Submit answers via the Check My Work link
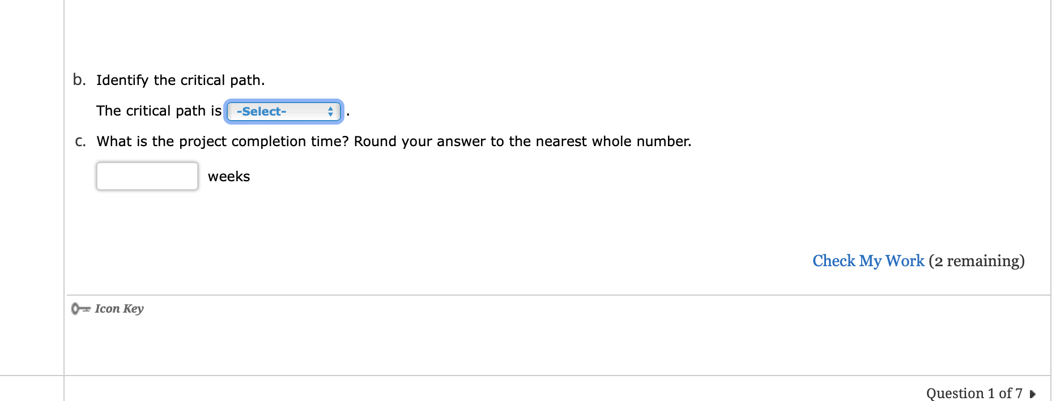 (868, 261)
